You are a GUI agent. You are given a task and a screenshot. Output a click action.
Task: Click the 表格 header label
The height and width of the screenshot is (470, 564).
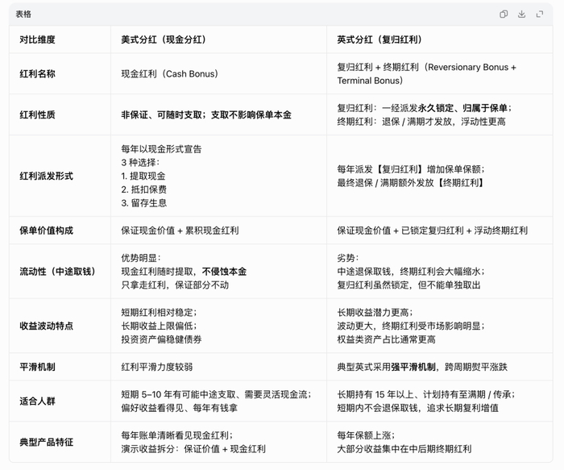point(23,14)
